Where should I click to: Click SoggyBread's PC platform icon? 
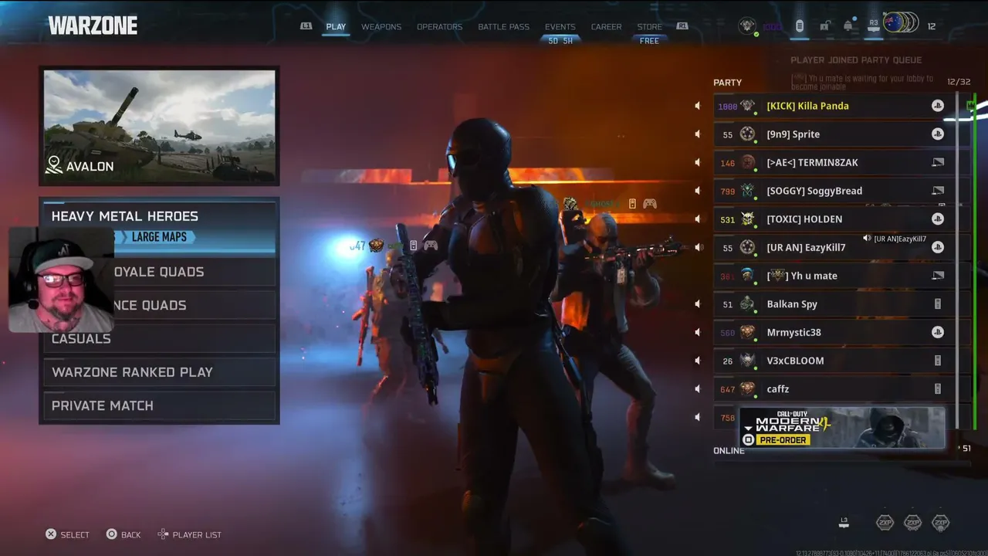coord(938,191)
